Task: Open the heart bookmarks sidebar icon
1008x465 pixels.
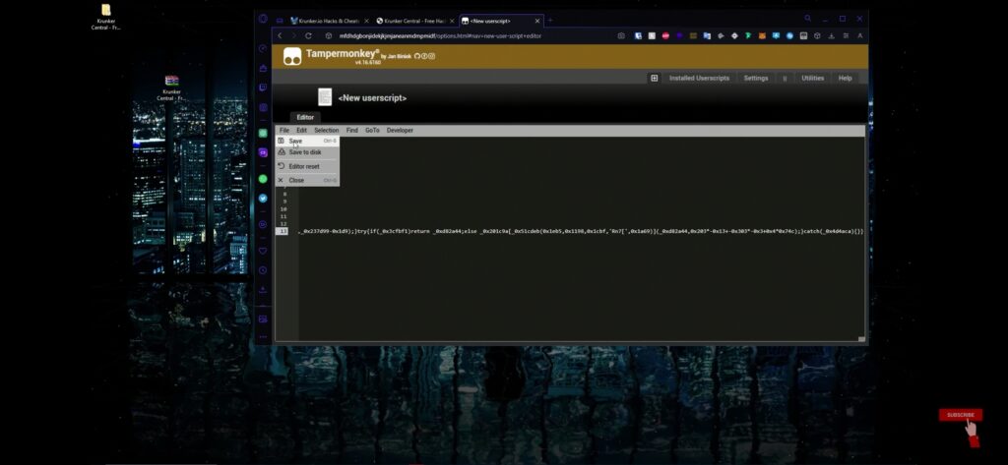Action: pyautogui.click(x=263, y=251)
